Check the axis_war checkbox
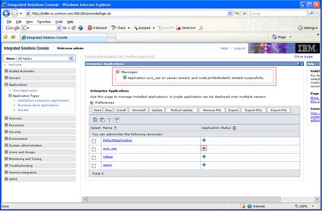 (x=93, y=149)
